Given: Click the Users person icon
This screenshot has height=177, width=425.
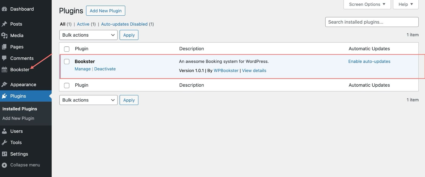Looking at the screenshot, I should 4,131.
